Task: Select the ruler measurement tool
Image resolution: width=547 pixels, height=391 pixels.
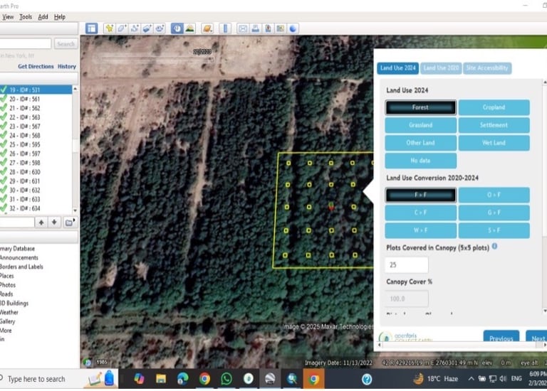Action: [x=225, y=28]
